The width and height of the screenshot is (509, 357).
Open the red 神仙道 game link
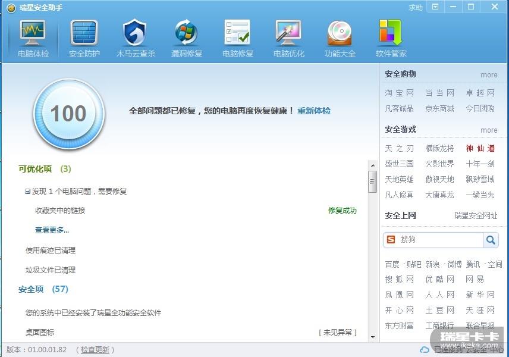click(480, 148)
